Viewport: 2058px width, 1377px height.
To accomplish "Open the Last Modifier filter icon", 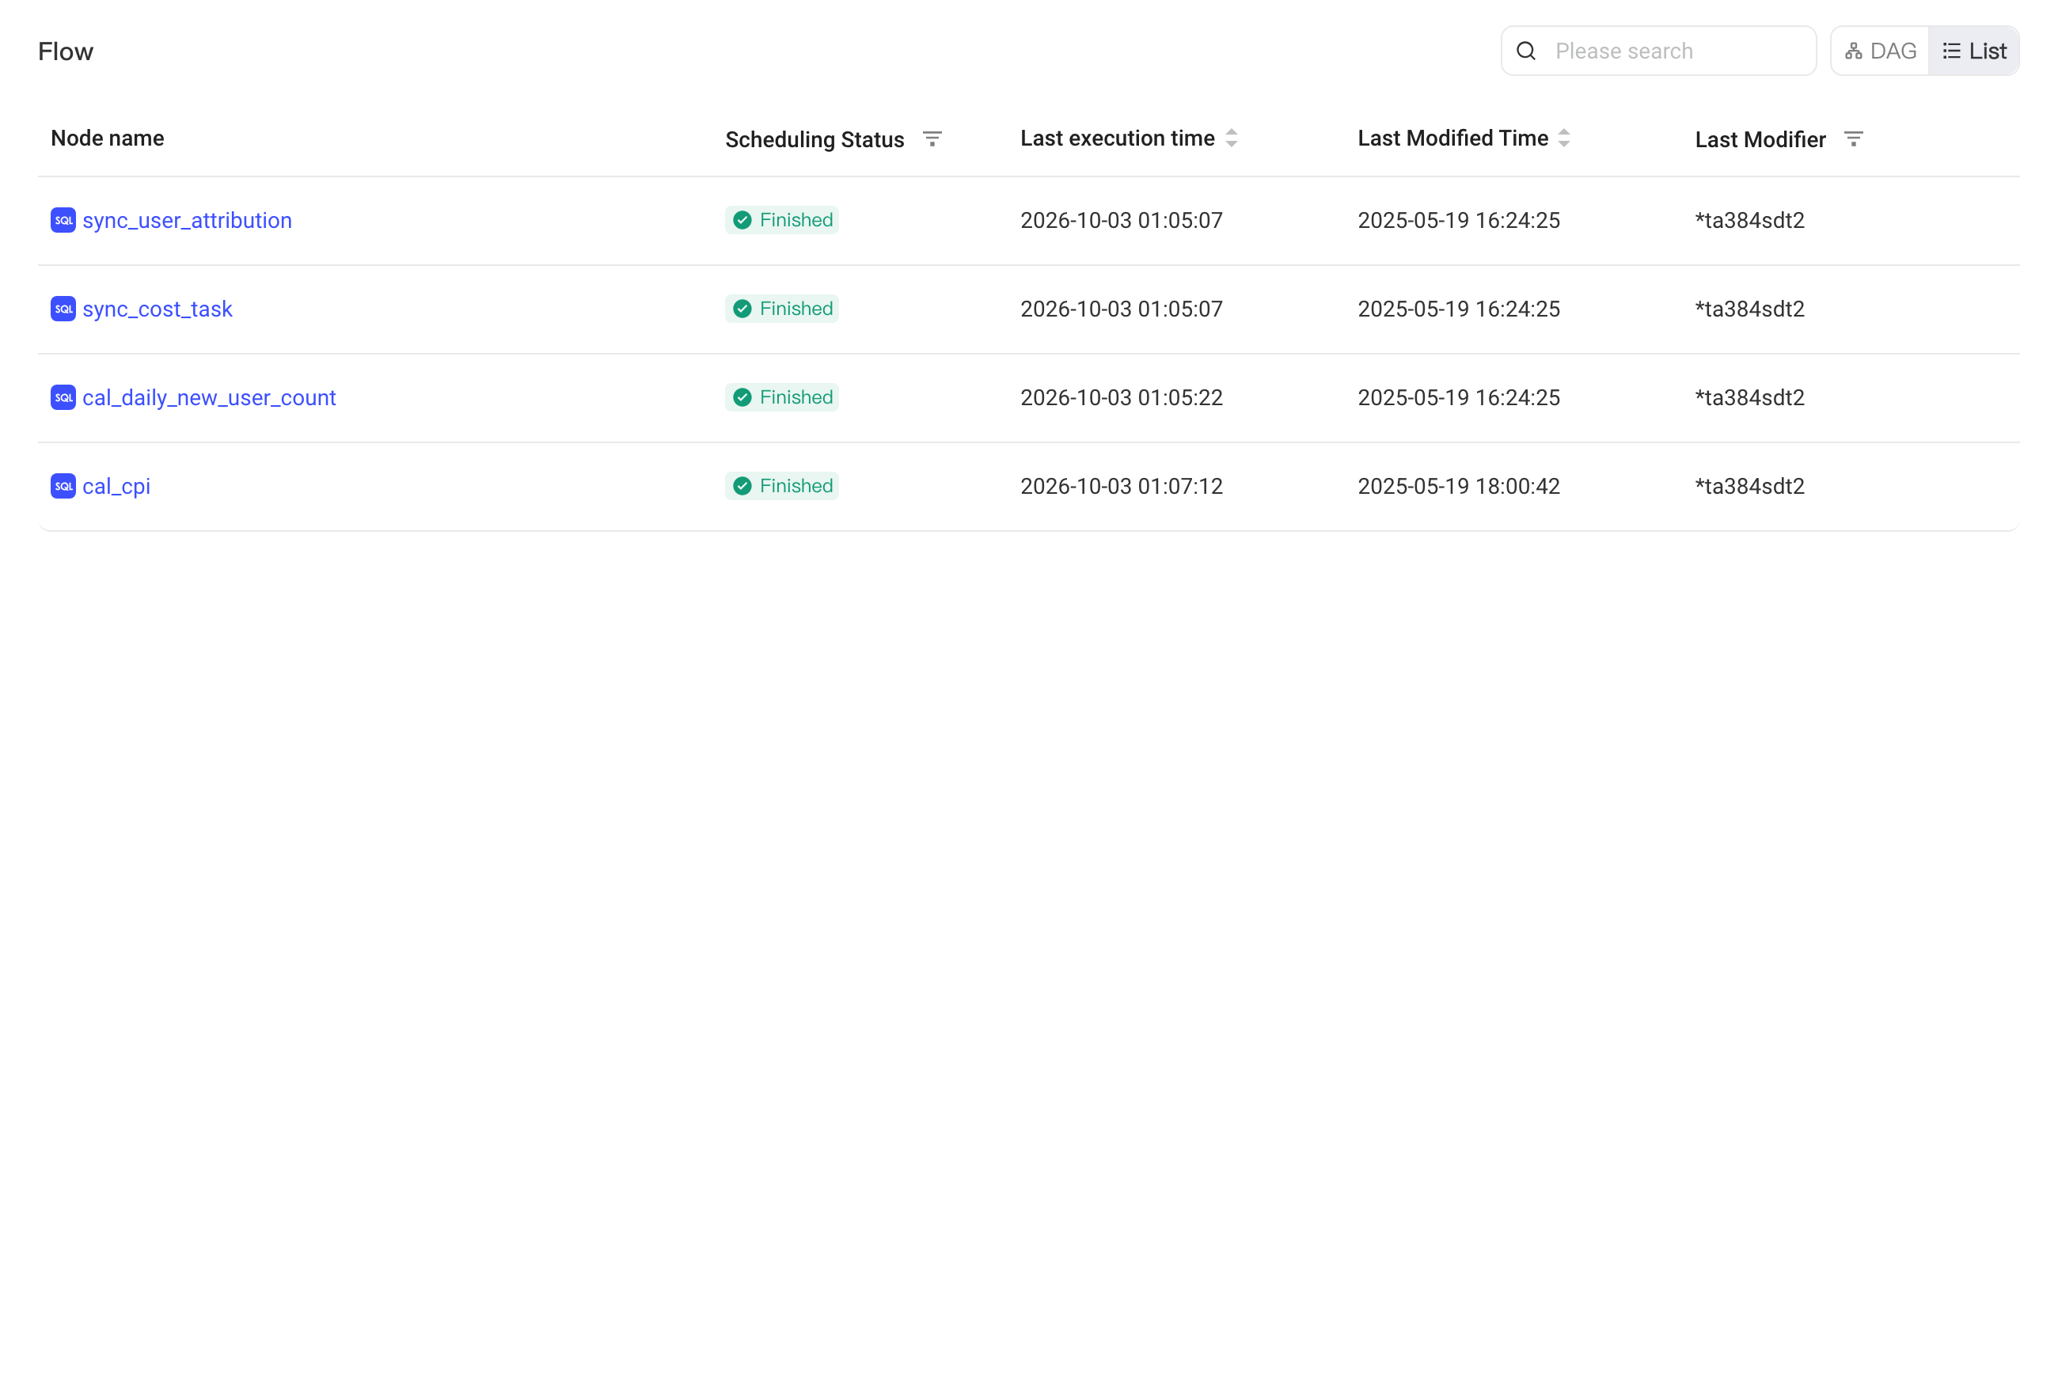I will coord(1853,138).
